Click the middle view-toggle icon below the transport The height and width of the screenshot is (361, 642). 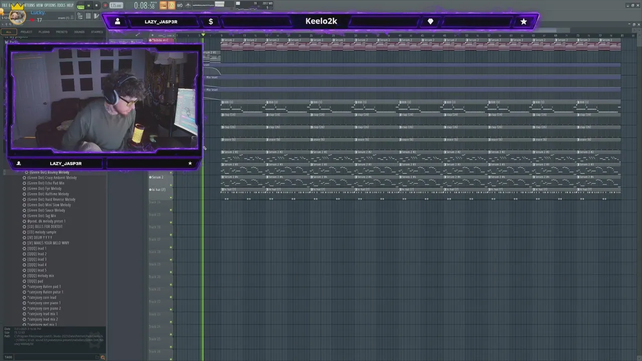coord(88,16)
